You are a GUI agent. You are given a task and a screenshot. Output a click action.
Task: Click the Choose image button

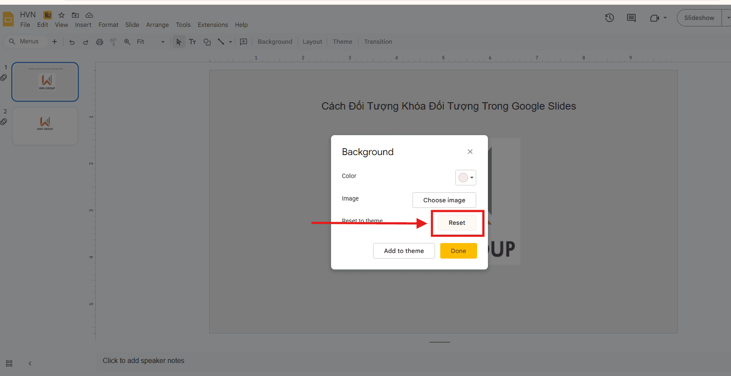coord(444,200)
